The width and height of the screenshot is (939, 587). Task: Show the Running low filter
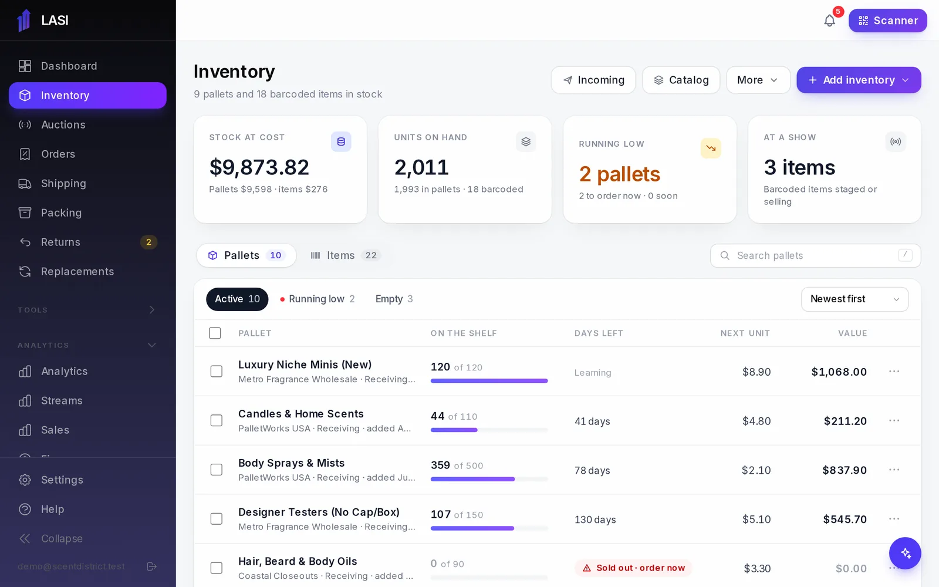click(317, 299)
